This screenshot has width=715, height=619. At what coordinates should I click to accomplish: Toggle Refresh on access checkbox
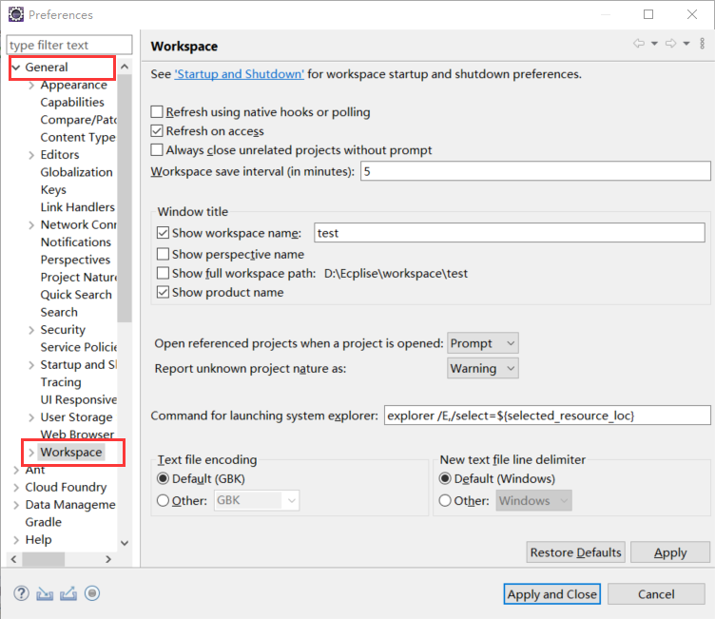(x=157, y=131)
